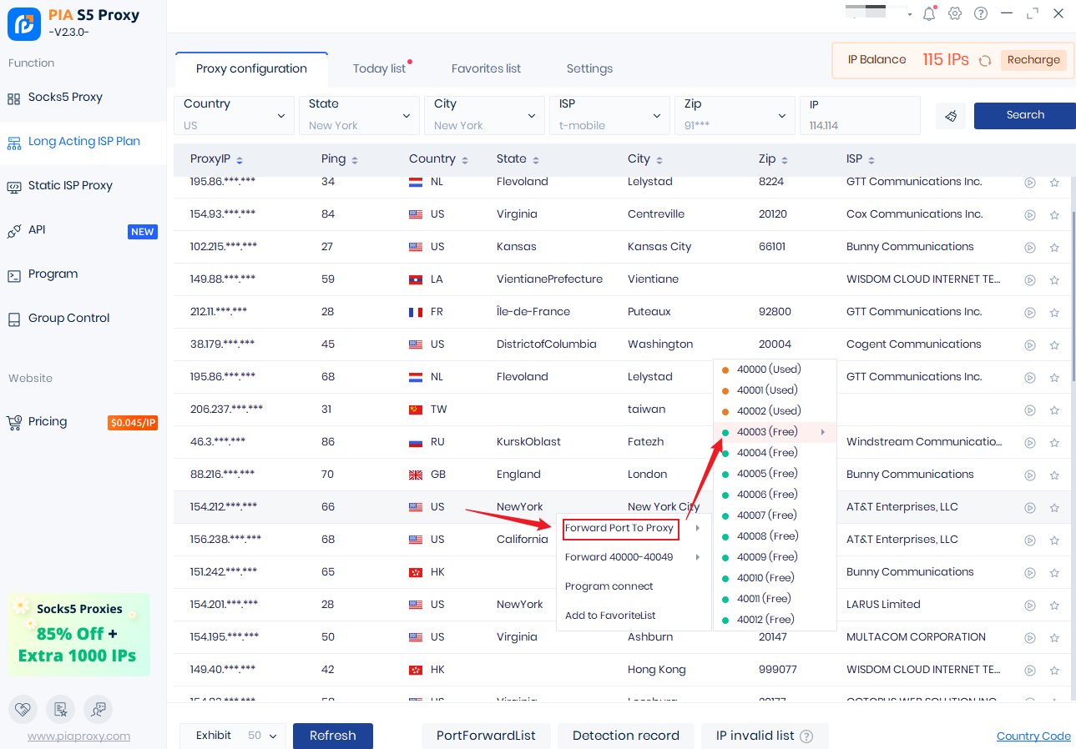Select port 40003 (Free) from submenu
Image resolution: width=1076 pixels, height=749 pixels.
(x=766, y=432)
